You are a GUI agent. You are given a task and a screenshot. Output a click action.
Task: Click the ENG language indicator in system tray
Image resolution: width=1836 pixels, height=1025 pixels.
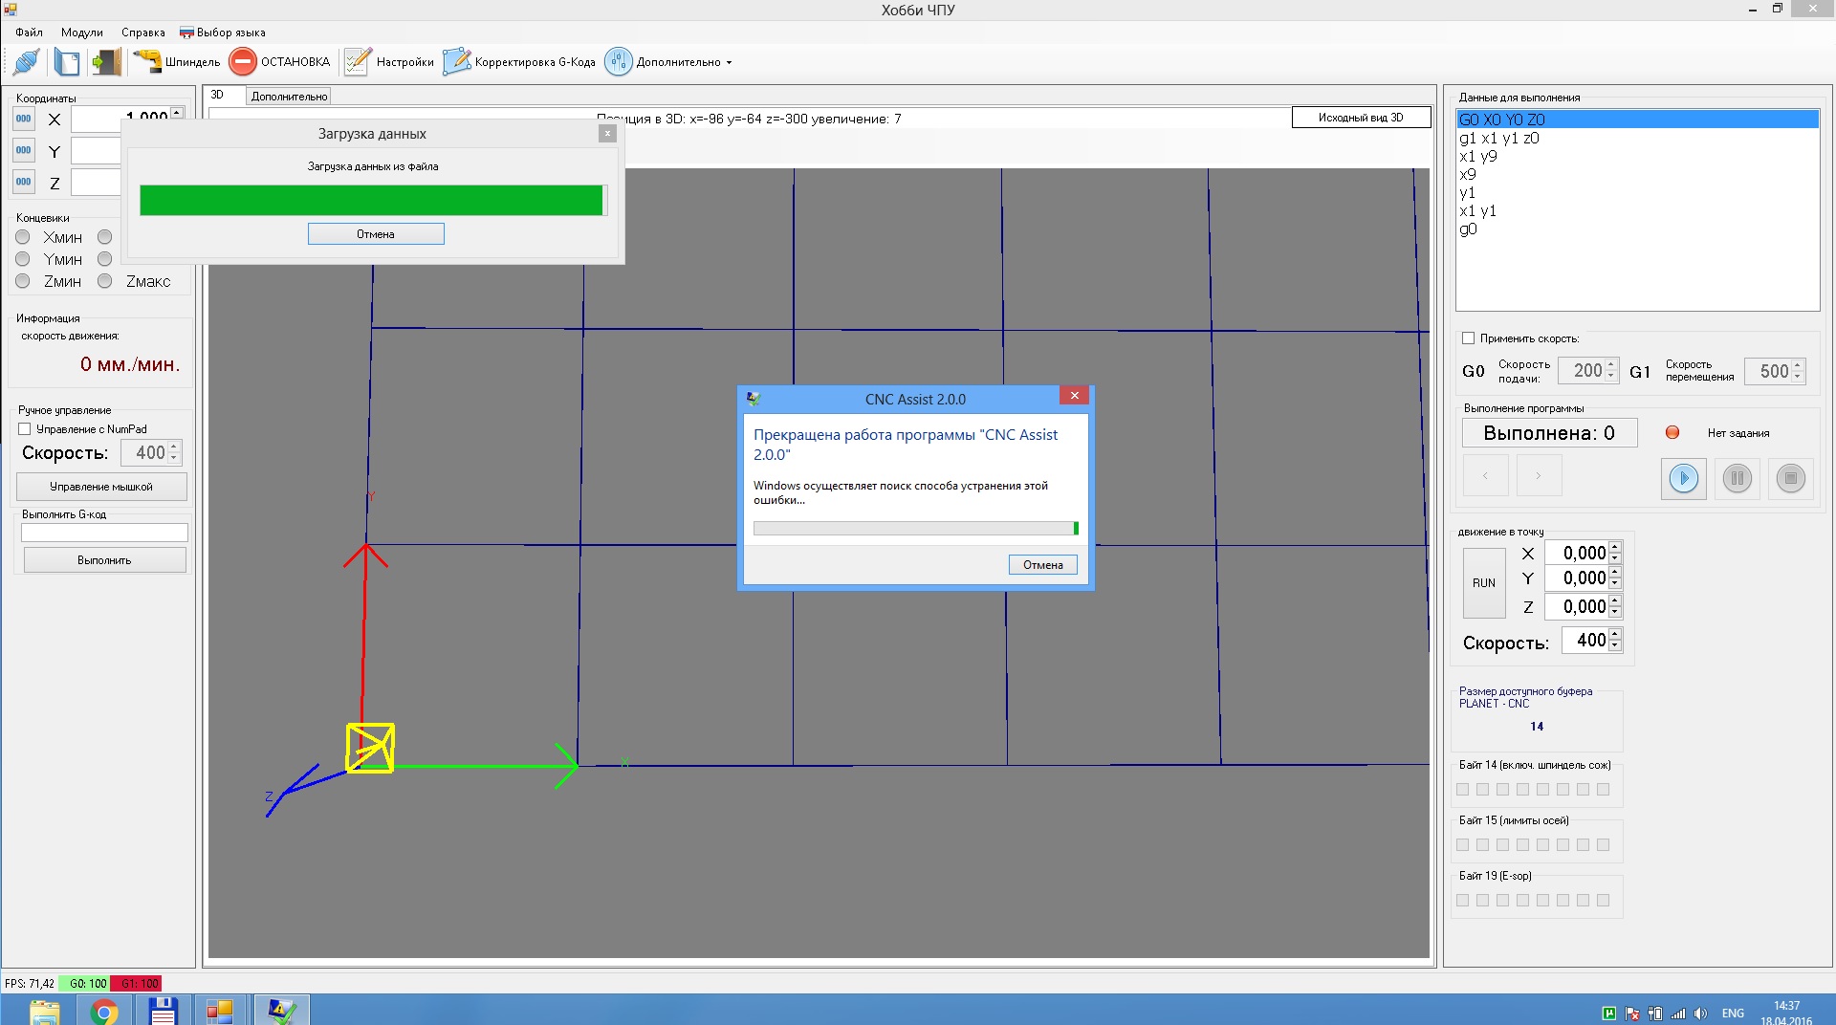(x=1733, y=1014)
